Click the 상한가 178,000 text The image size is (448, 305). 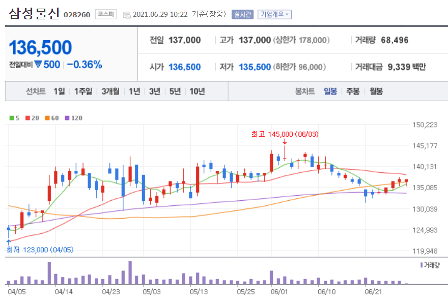[301, 40]
